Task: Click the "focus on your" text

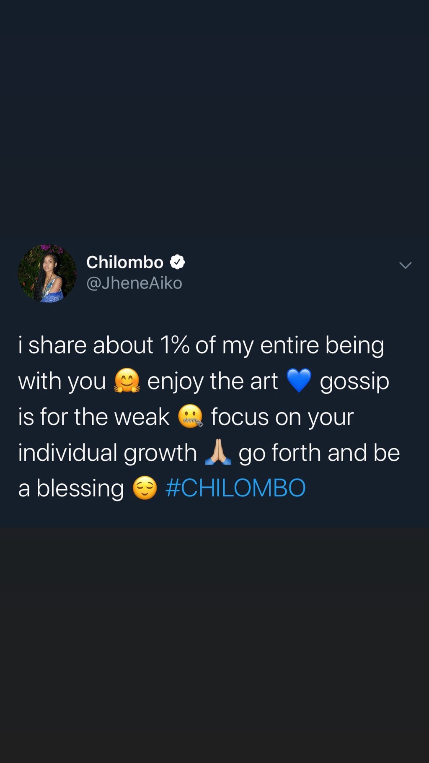Action: coord(282,417)
